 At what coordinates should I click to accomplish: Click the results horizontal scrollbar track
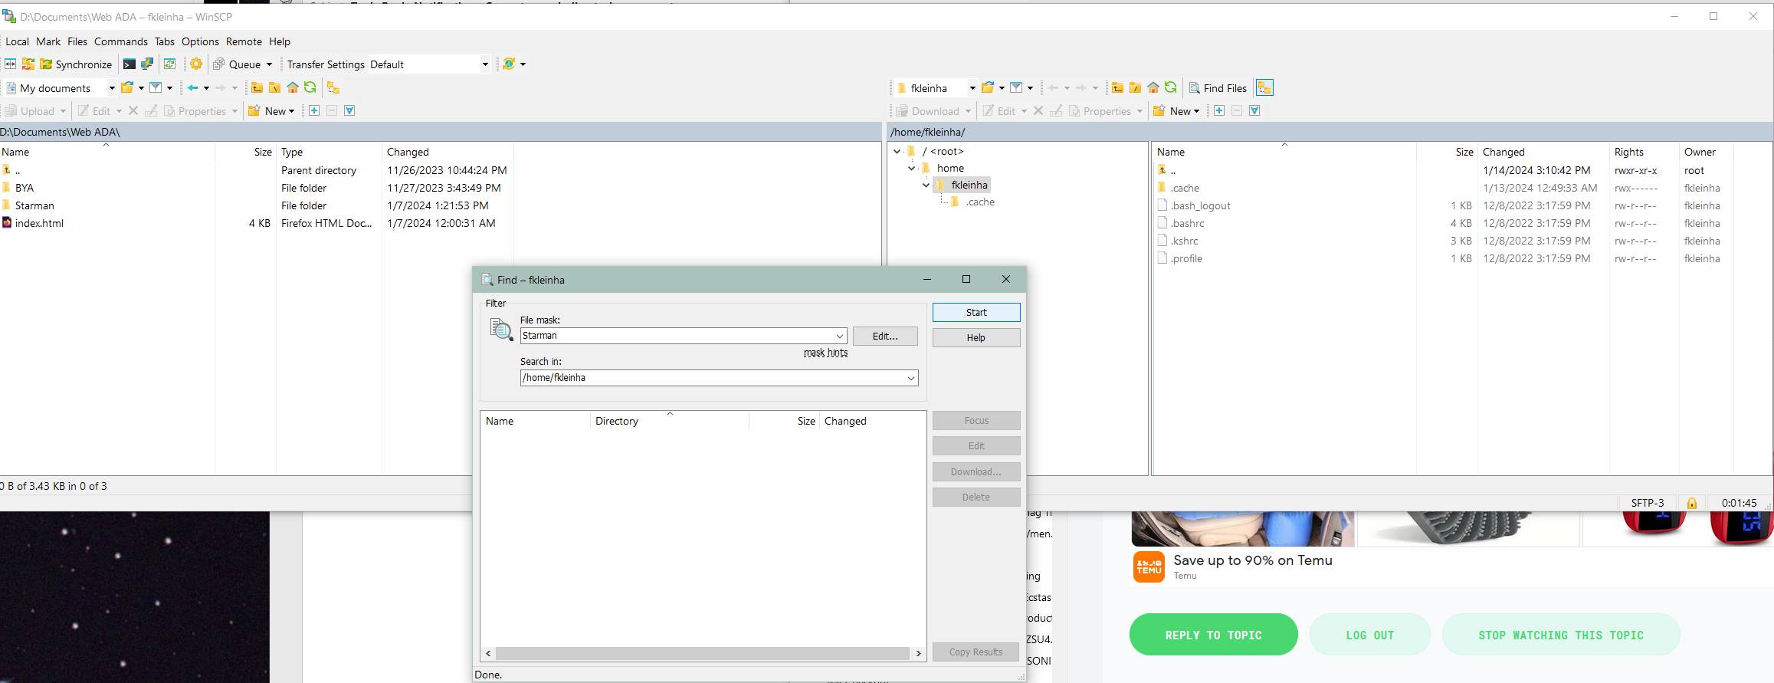702,653
